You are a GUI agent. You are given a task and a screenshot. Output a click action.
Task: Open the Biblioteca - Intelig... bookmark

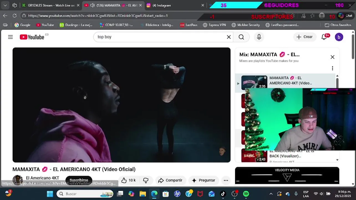pyautogui.click(x=156, y=25)
